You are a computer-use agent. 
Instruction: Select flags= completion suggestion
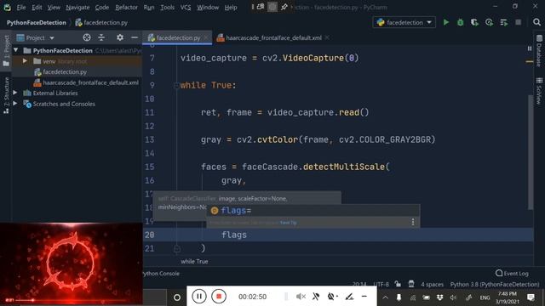click(x=313, y=210)
